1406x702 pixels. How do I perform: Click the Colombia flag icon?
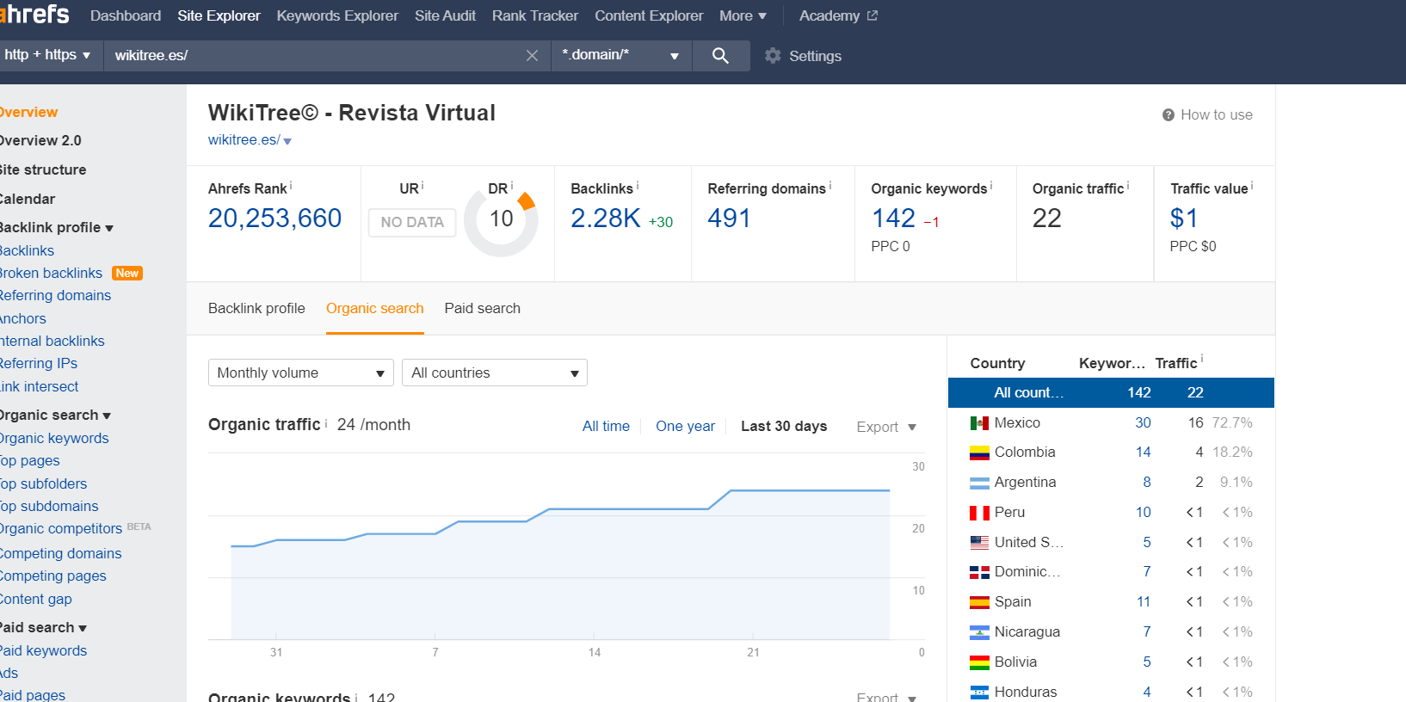979,453
